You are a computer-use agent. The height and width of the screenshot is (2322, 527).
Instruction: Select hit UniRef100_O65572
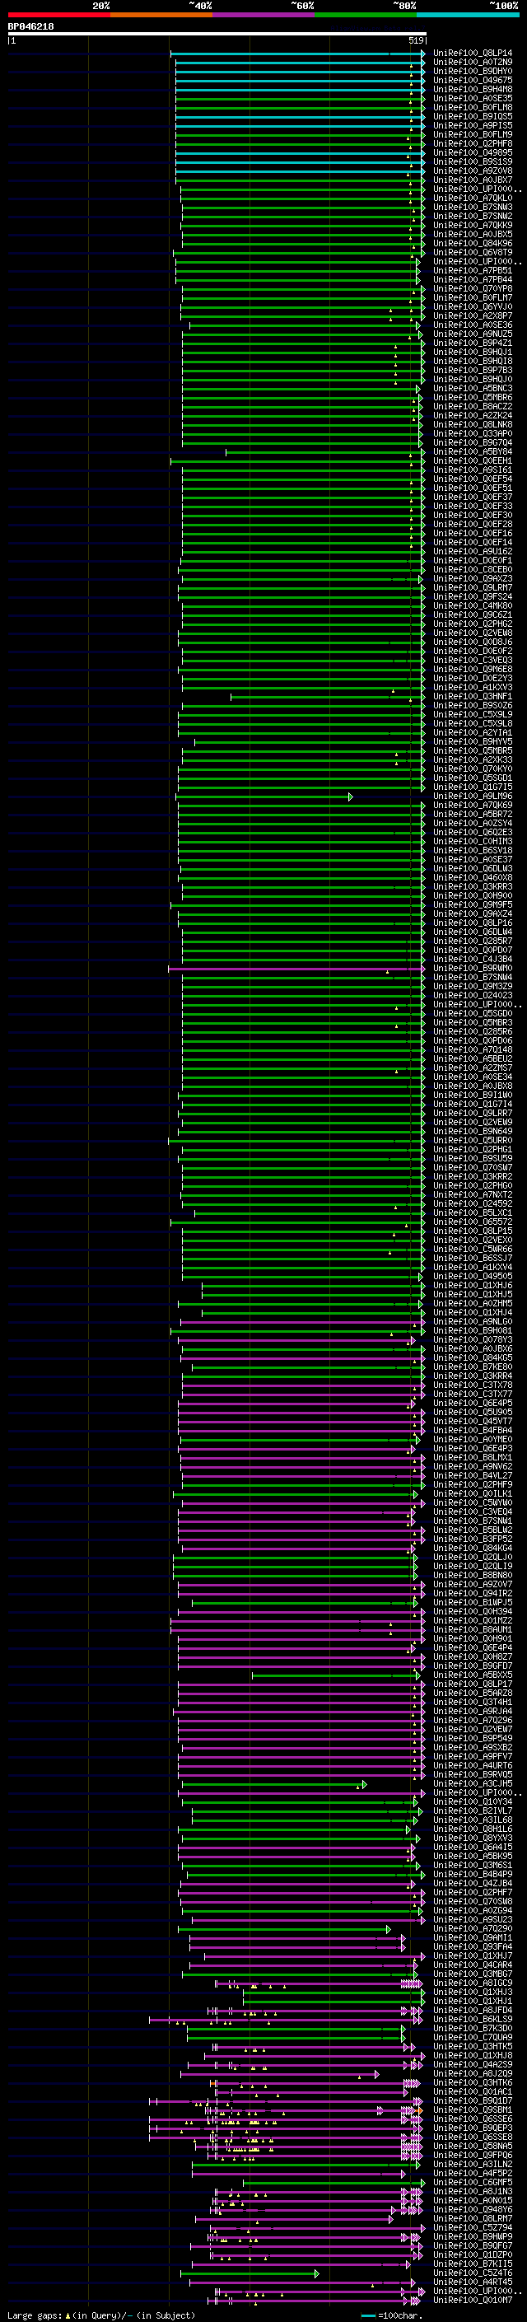(473, 1222)
